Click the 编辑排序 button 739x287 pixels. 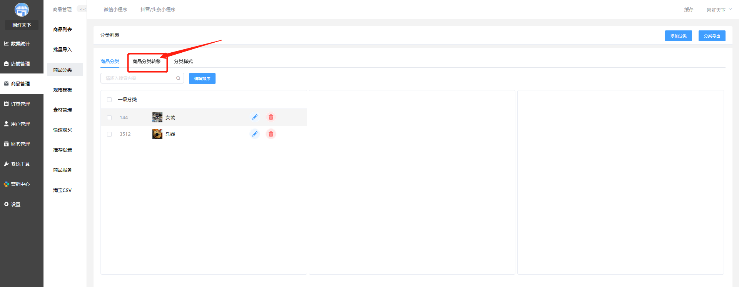click(x=202, y=78)
